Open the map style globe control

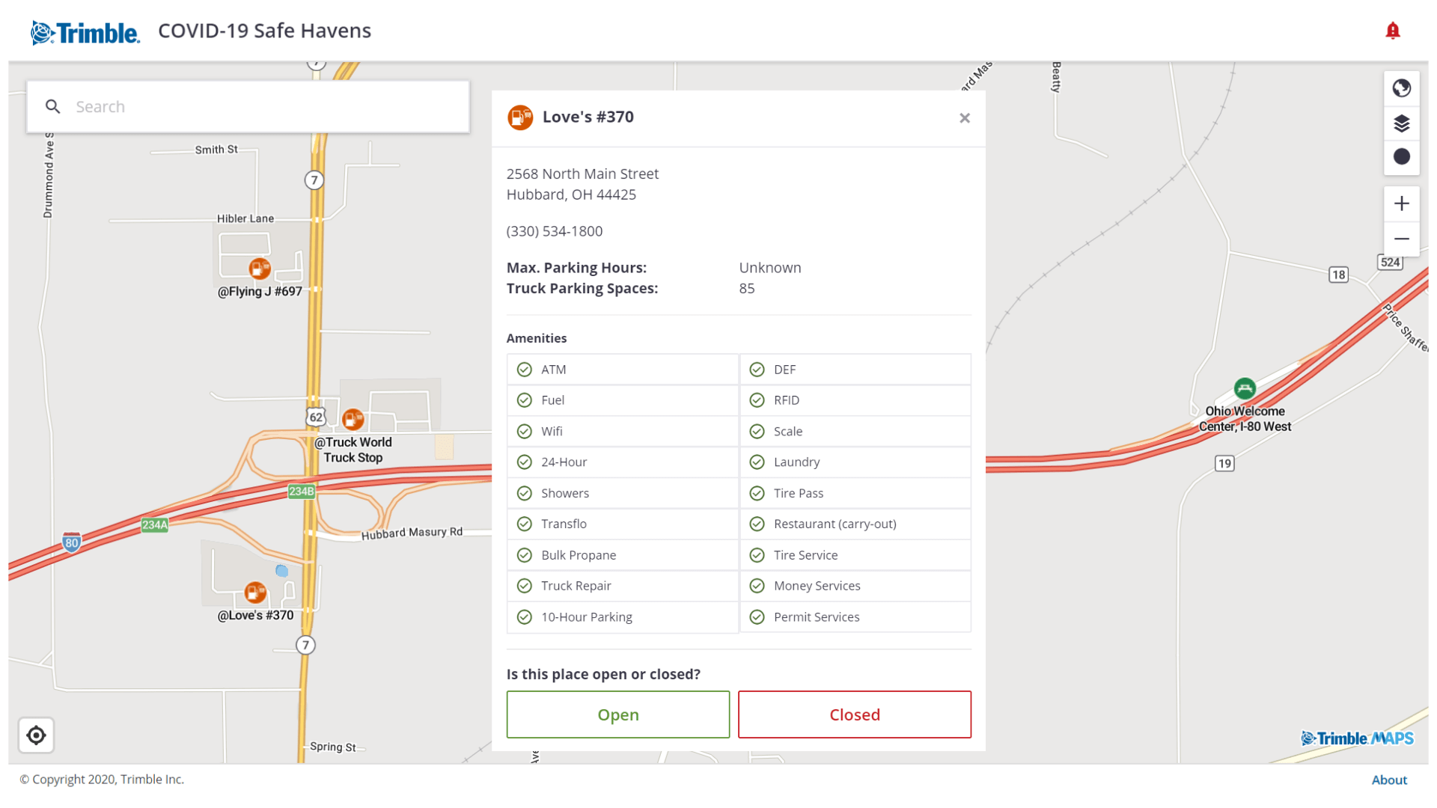1401,88
